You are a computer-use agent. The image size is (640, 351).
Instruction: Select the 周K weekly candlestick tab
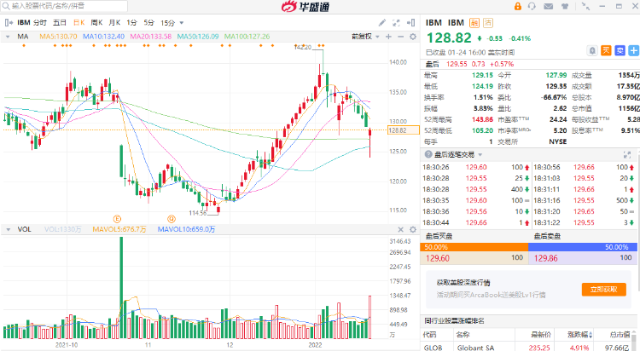[x=96, y=22]
